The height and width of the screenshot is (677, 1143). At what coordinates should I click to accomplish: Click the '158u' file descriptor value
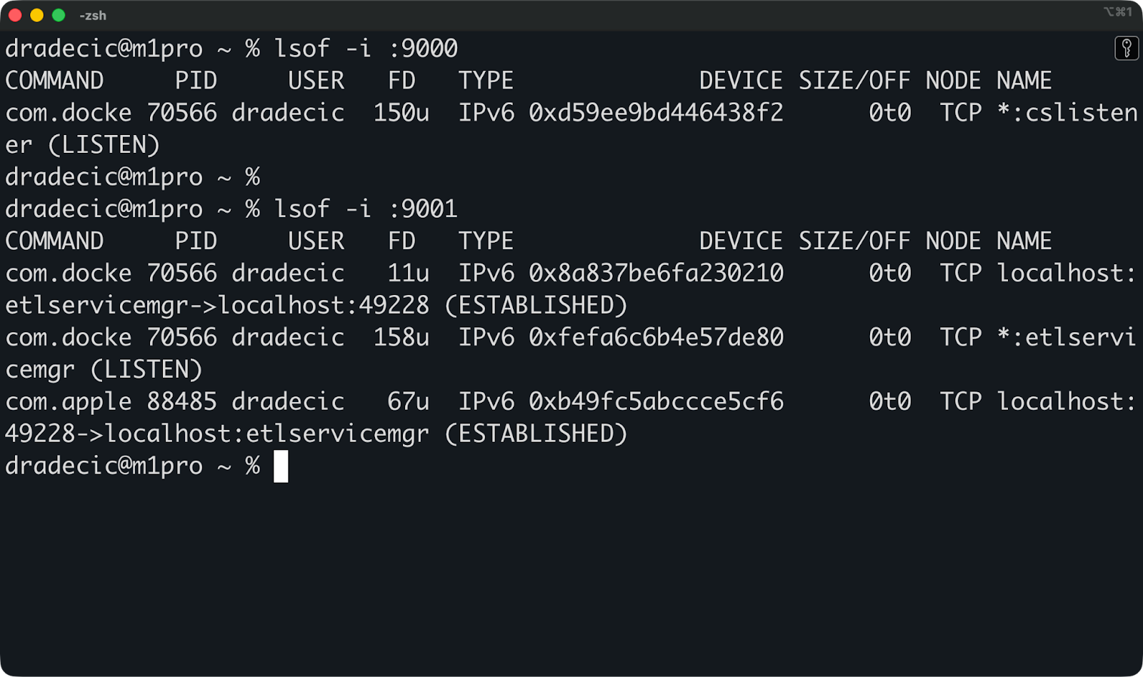point(401,337)
